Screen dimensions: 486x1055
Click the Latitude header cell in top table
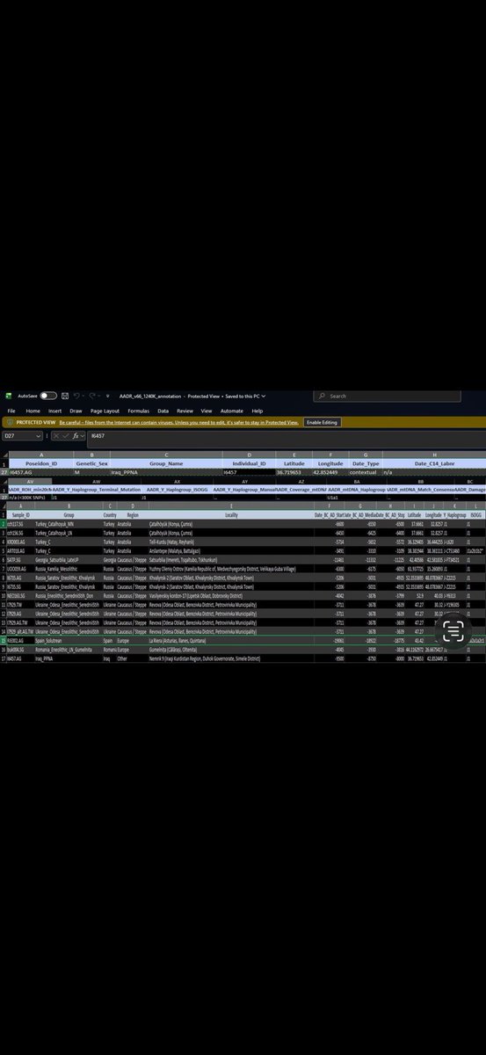[x=294, y=462]
